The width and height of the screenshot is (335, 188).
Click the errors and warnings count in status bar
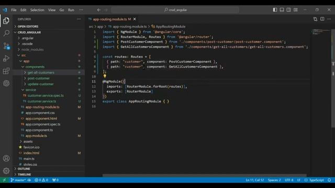41,180
